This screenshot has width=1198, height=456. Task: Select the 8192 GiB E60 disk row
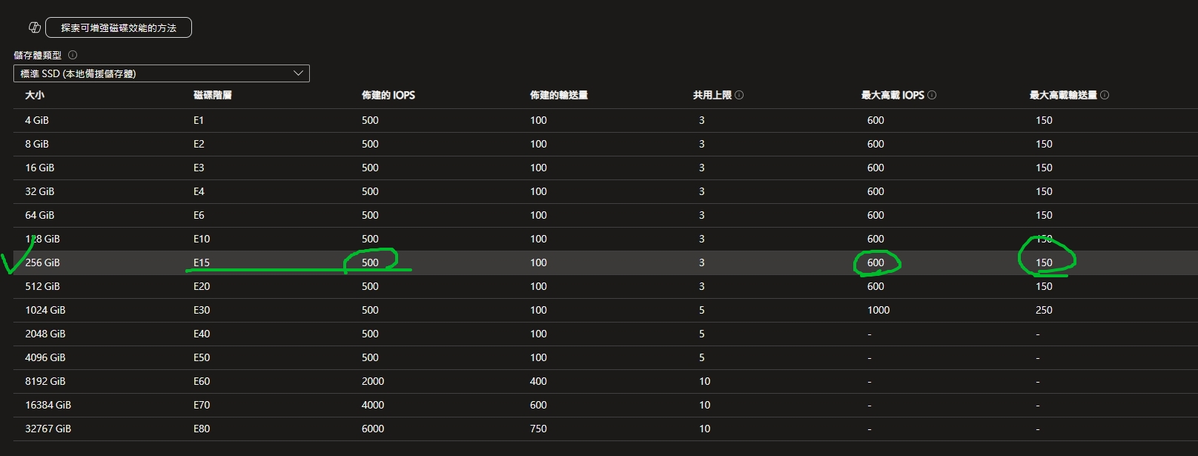(45, 381)
